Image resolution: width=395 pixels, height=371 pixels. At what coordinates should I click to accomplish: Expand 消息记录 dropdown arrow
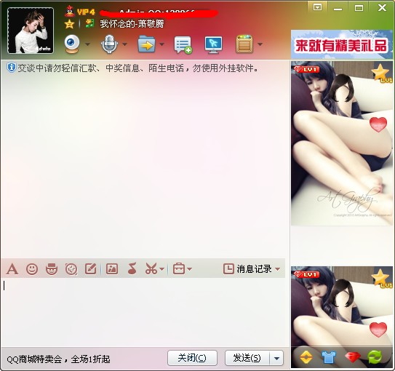pyautogui.click(x=278, y=269)
